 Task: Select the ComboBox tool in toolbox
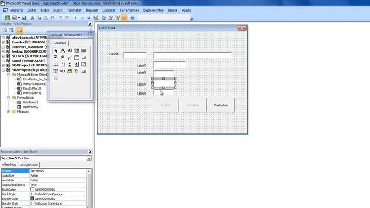coord(76,50)
